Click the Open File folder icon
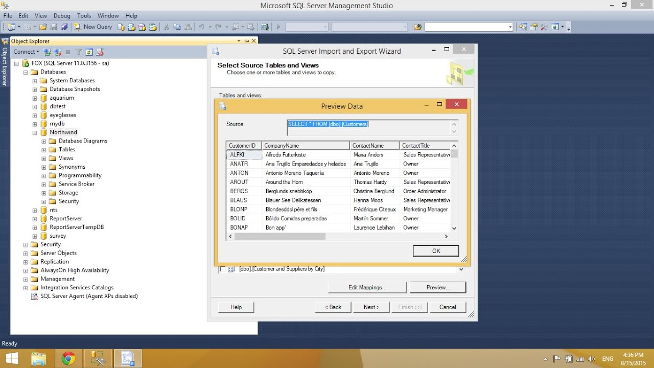The width and height of the screenshot is (654, 368). pyautogui.click(x=43, y=27)
